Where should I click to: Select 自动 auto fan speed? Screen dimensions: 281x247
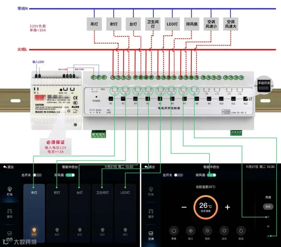pyautogui.click(x=268, y=207)
